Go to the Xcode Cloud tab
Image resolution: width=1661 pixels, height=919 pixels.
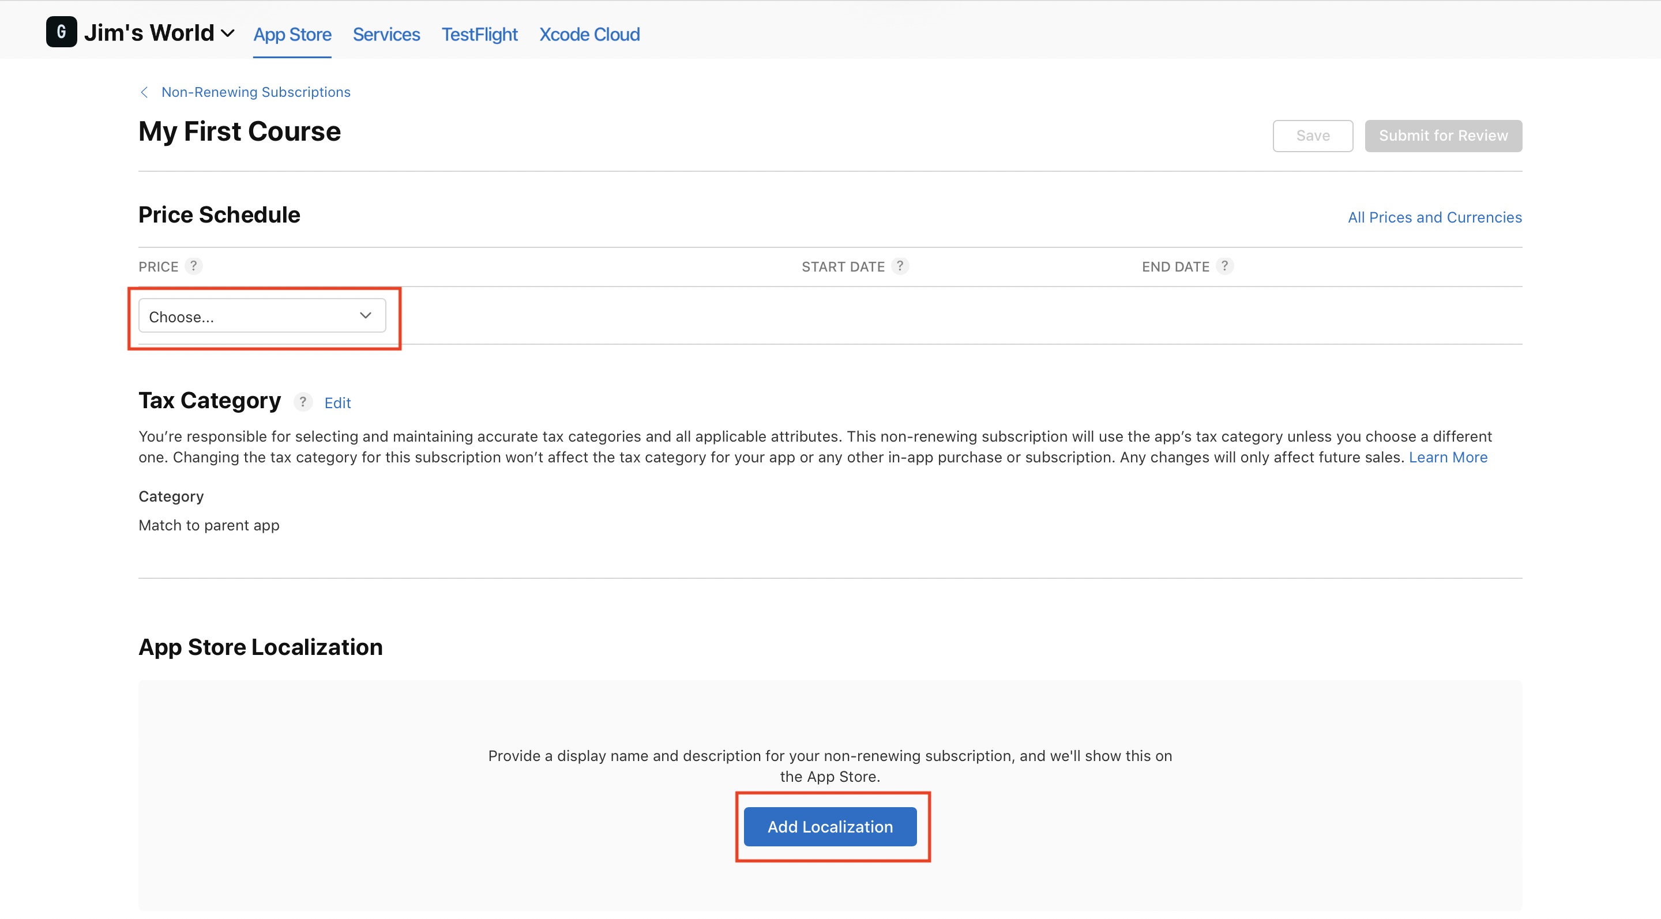coord(589,34)
